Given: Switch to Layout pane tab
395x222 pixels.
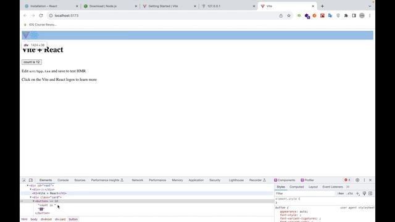Looking at the screenshot, I should (x=313, y=187).
